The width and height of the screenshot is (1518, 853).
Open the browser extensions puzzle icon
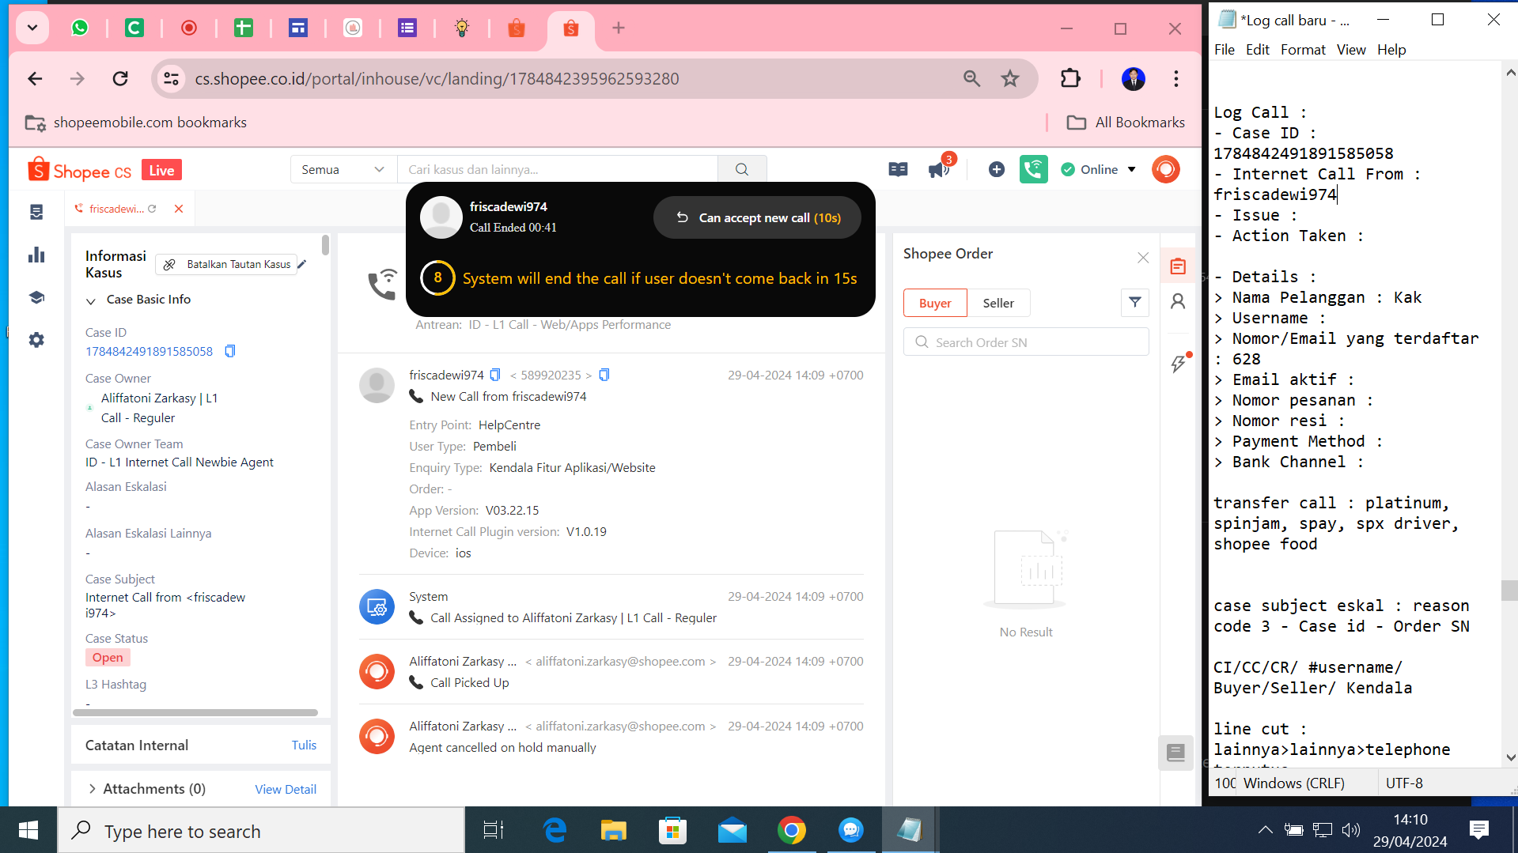(1070, 78)
